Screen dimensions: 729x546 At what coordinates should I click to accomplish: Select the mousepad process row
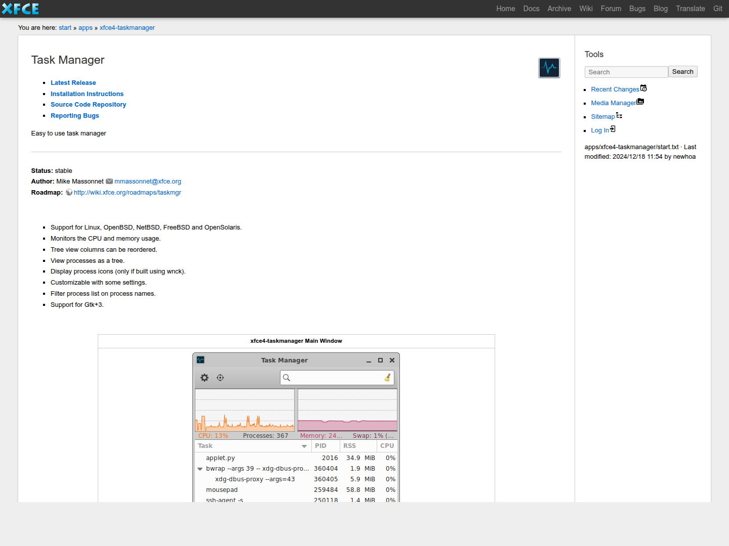tap(296, 490)
